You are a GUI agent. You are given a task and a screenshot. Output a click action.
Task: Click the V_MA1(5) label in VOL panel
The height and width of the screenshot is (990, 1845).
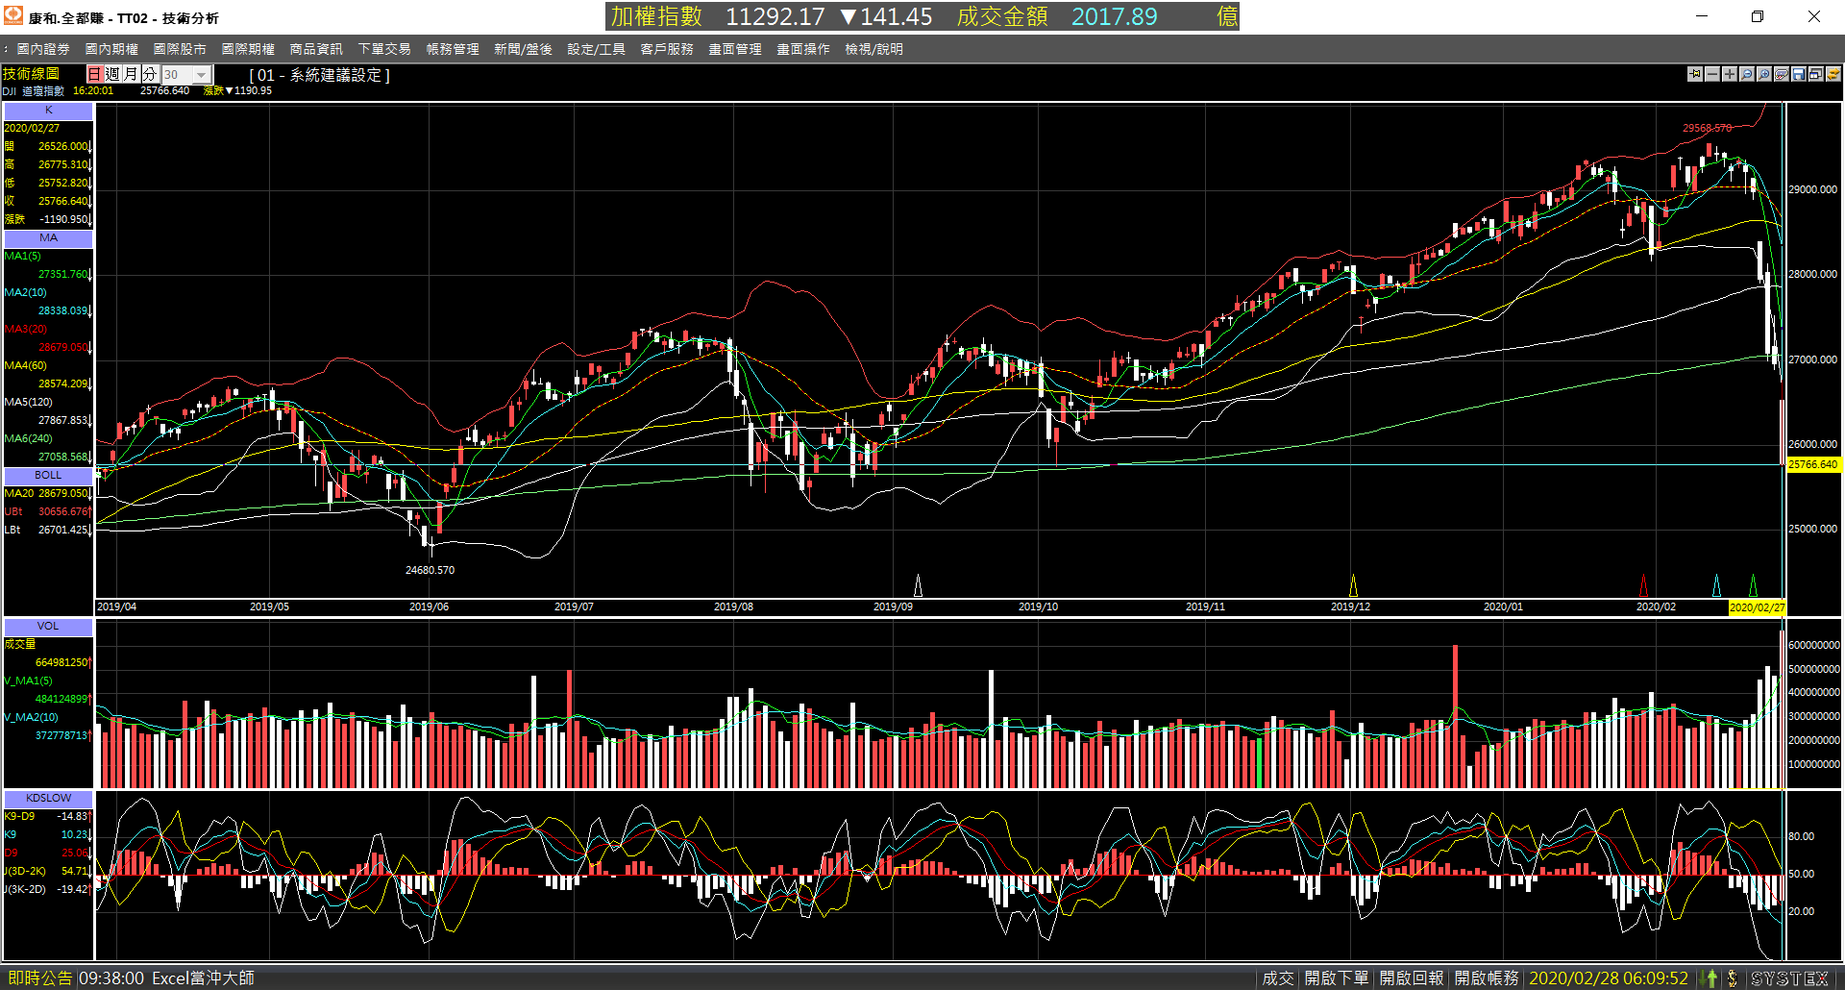[29, 681]
